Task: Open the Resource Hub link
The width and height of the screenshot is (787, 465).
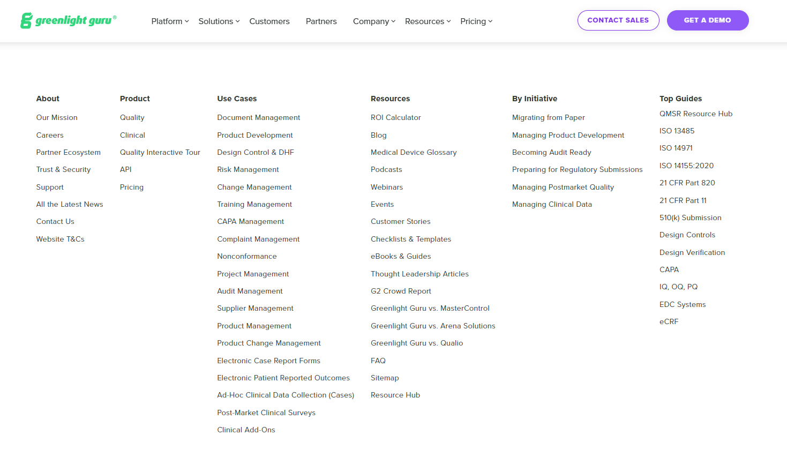Action: 395,395
